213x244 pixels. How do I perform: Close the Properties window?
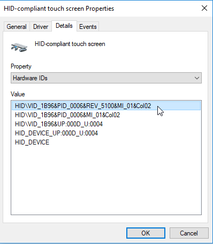pyautogui.click(x=204, y=8)
